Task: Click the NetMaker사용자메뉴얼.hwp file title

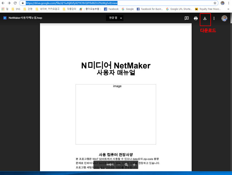Action: pos(25,18)
